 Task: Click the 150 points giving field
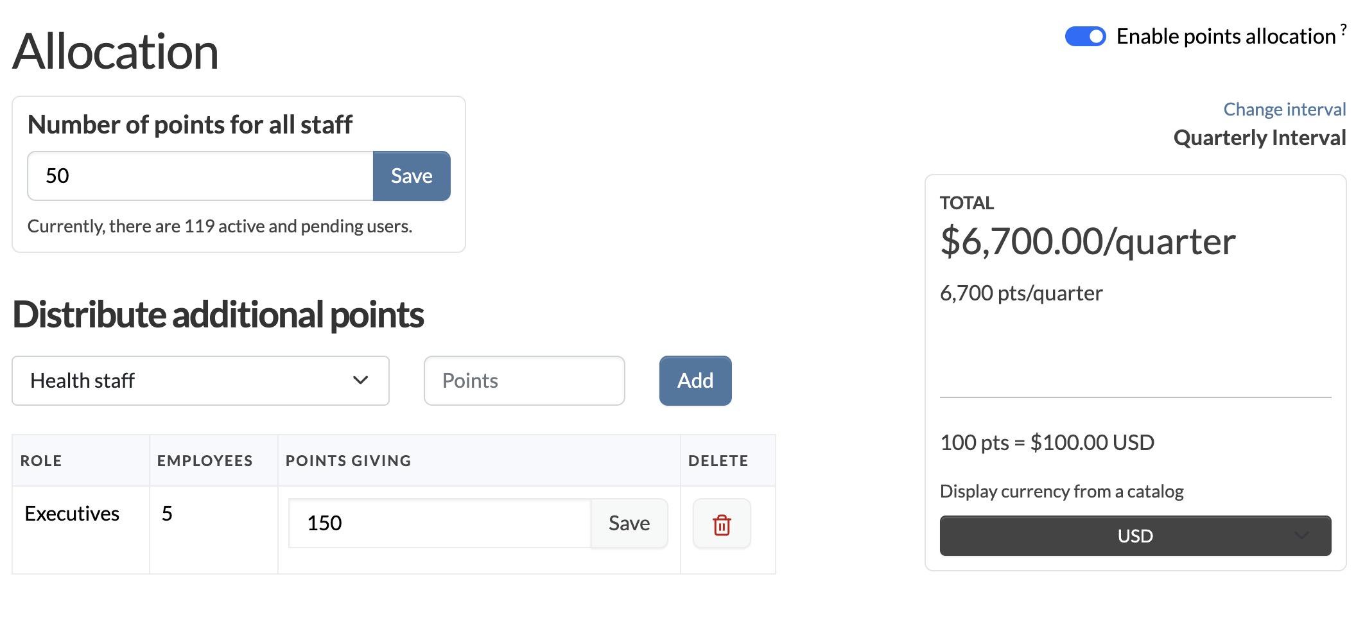[439, 523]
